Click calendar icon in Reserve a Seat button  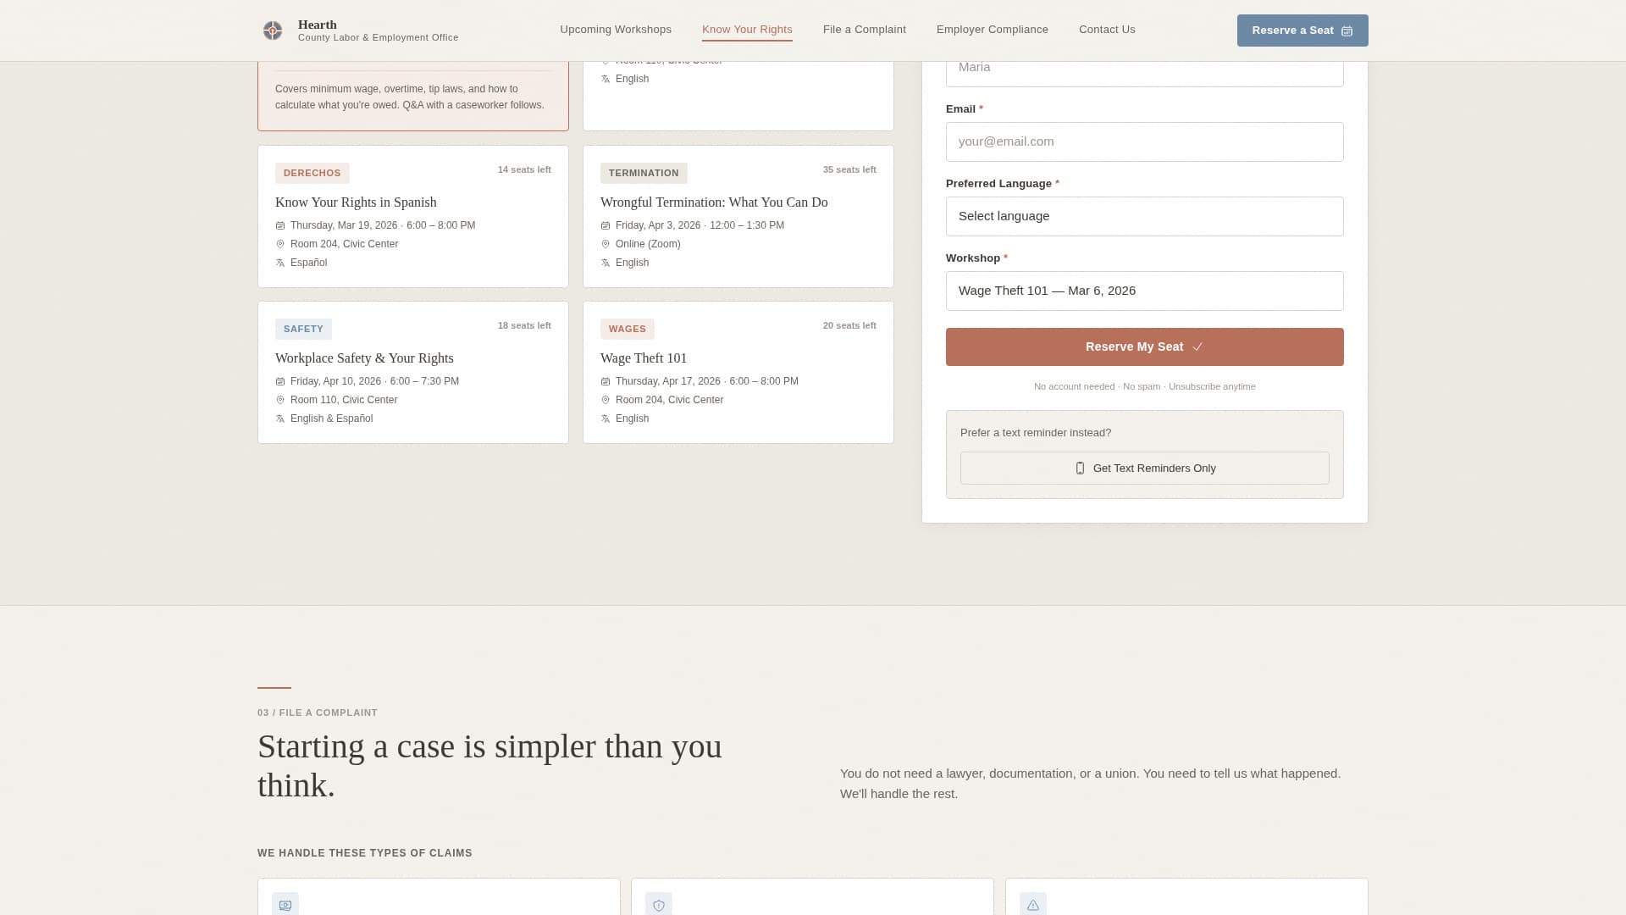[x=1347, y=31]
